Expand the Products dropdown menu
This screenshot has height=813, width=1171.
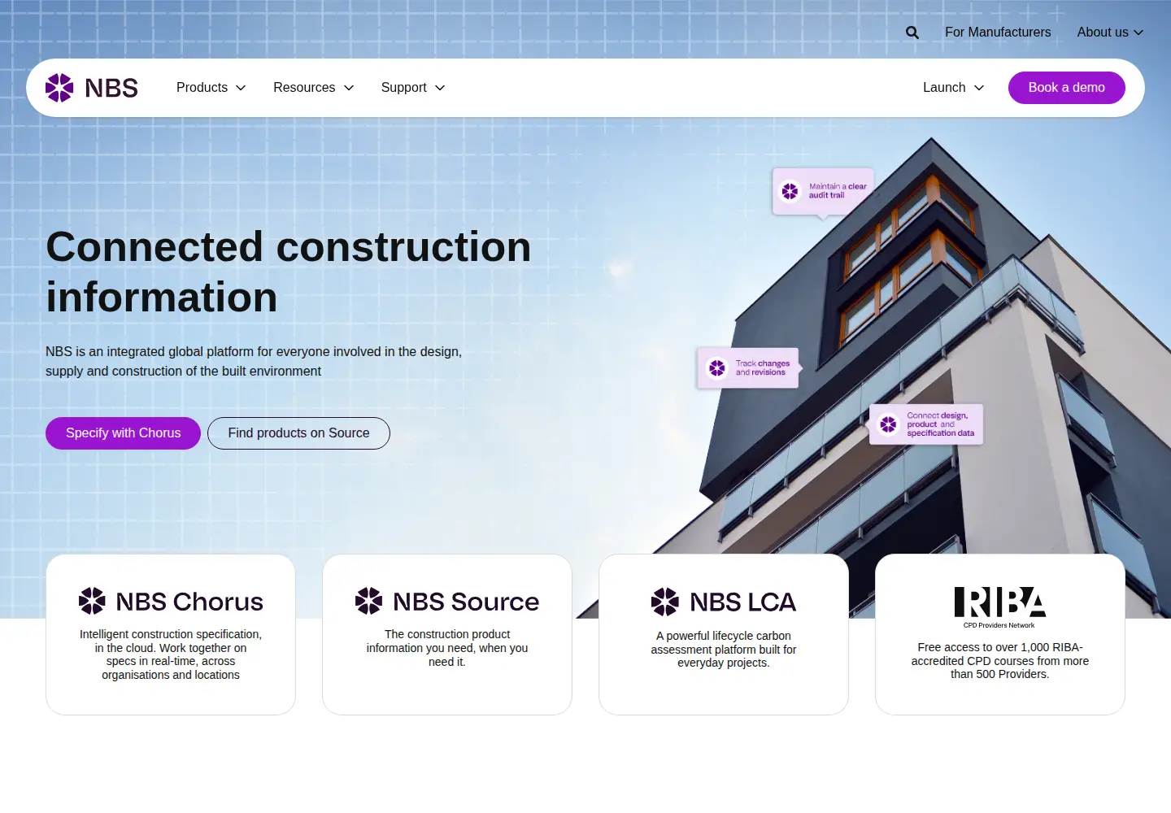(x=211, y=88)
